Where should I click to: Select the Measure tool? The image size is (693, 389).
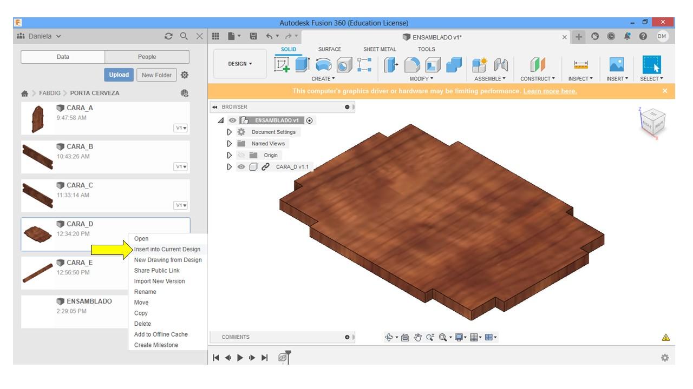coord(581,65)
